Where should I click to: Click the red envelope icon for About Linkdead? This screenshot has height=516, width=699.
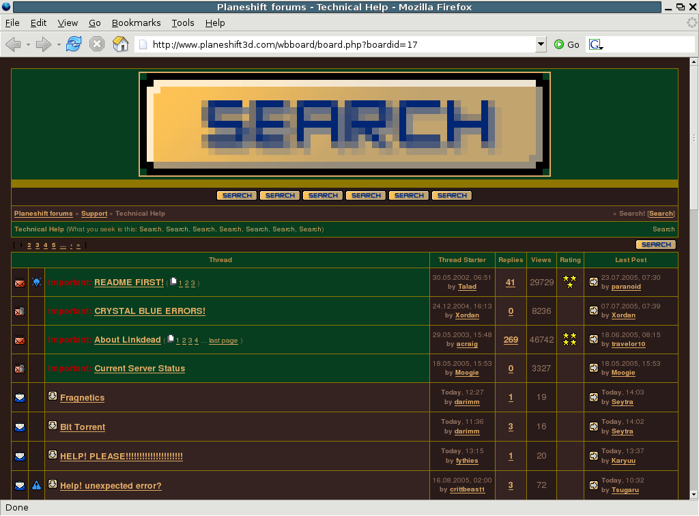pyautogui.click(x=20, y=340)
